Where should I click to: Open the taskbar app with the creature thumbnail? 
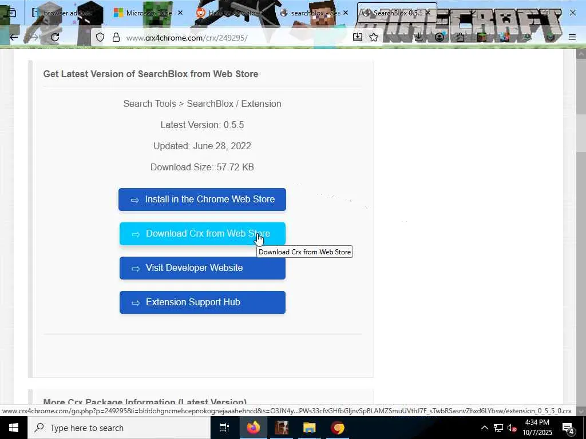[282, 428]
